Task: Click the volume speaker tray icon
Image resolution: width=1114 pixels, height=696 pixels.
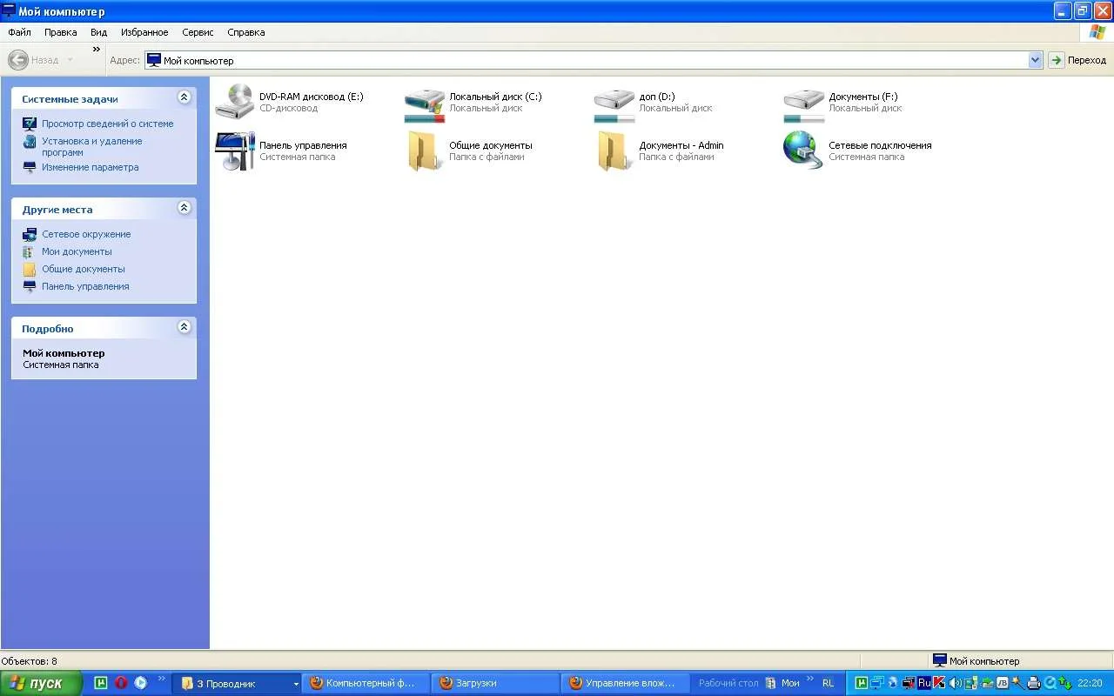Action: point(955,683)
